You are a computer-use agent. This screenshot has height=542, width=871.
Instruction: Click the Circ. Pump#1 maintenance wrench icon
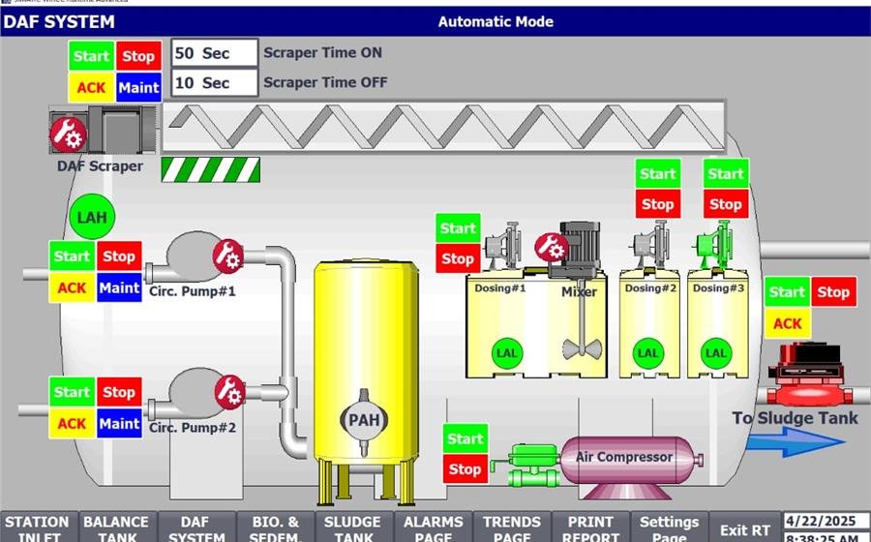[x=228, y=256]
